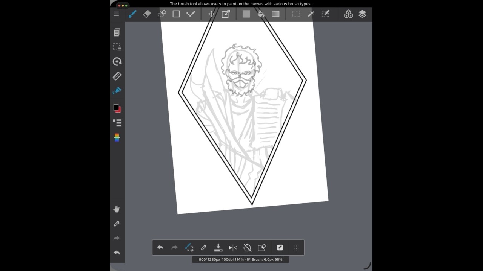Reset the canvas rotation

247,247
